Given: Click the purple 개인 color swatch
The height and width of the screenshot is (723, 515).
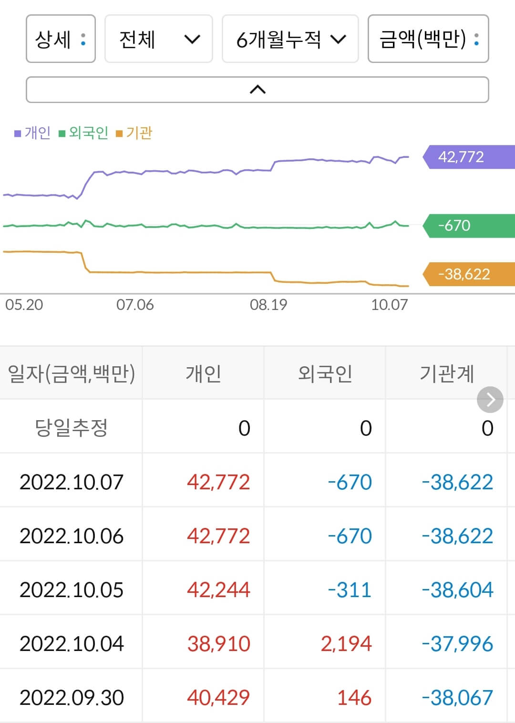Looking at the screenshot, I should coord(18,133).
